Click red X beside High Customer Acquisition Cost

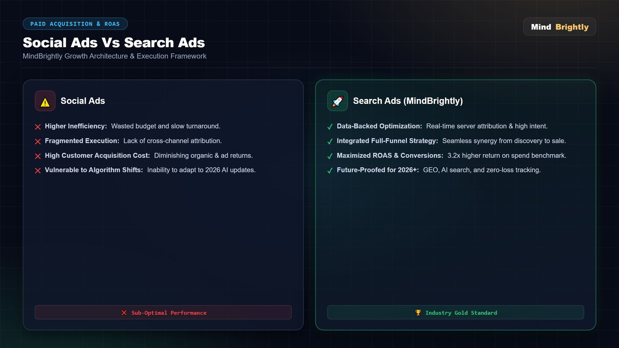point(38,156)
